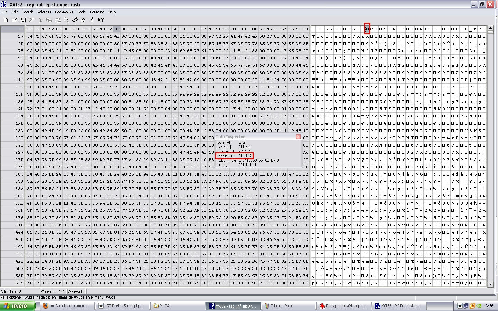Select the word value 36052 in Data Inspector

pos(244,147)
